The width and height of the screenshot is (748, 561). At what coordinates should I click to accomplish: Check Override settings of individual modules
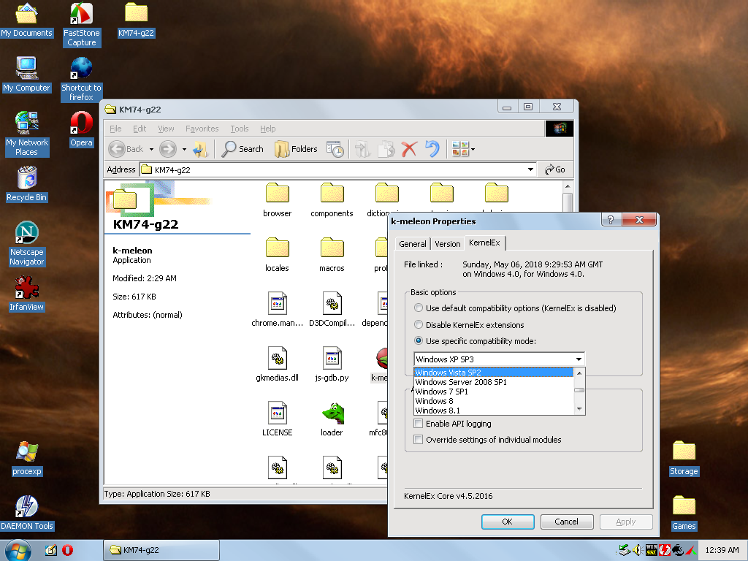coord(417,439)
